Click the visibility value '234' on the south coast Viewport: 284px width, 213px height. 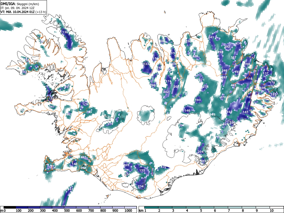pos(141,186)
